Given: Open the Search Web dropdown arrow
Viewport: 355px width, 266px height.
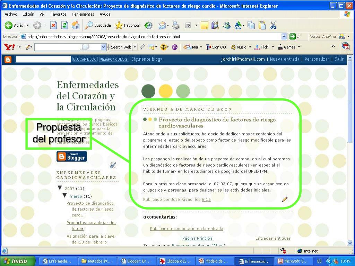Looking at the screenshot, I should [x=135, y=47].
